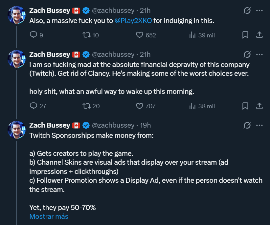Open Grok explanation on third tweet
Screen dimensions: 270x225
tap(247, 125)
